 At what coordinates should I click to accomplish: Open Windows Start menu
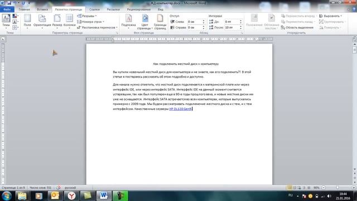pyautogui.click(x=7, y=196)
